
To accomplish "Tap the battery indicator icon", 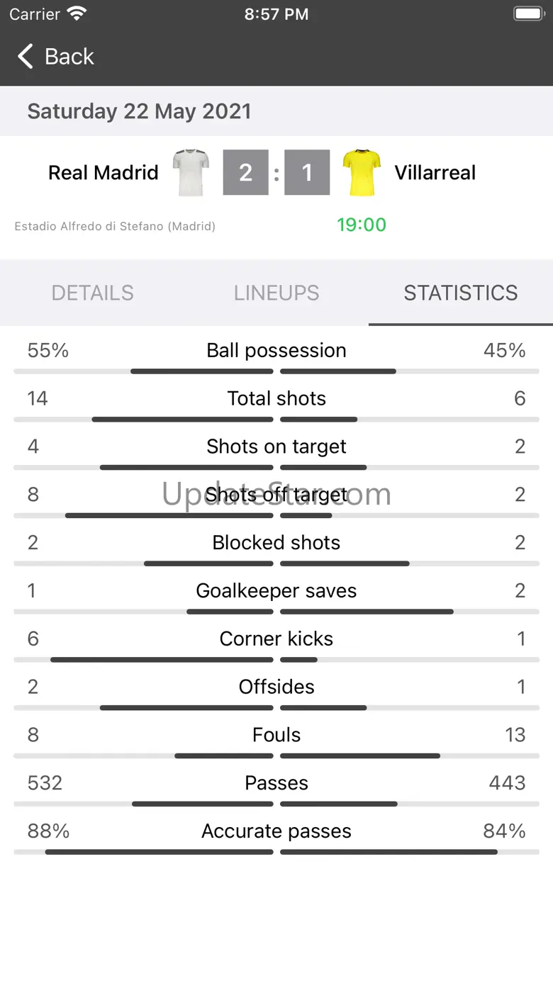I will coord(528,13).
